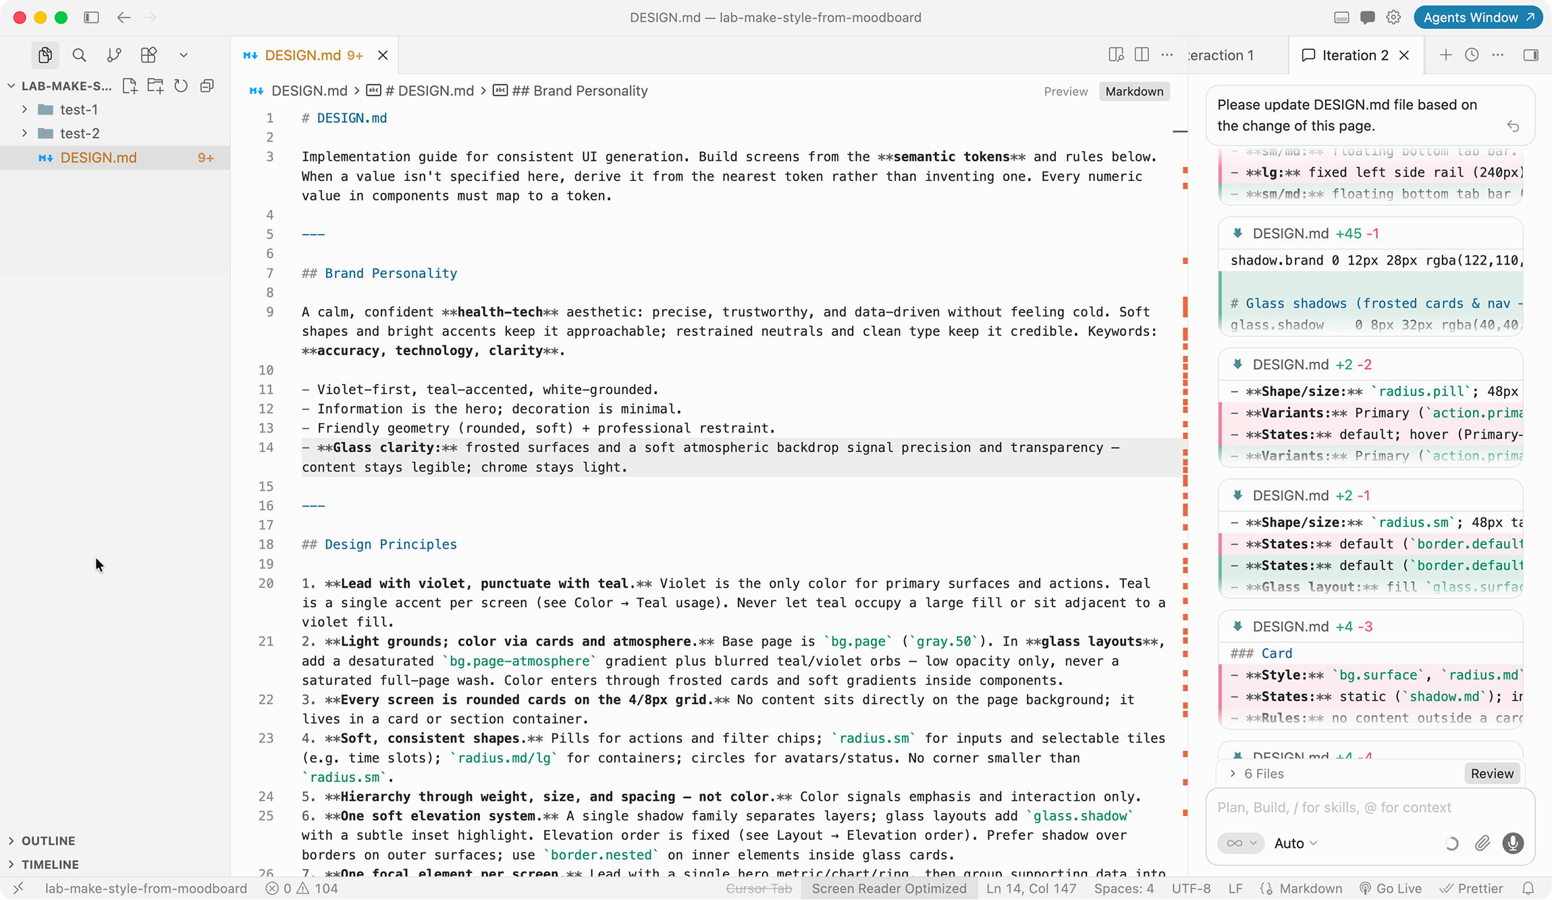
Task: Select DESIGN.md in the file tree
Action: (x=115, y=157)
